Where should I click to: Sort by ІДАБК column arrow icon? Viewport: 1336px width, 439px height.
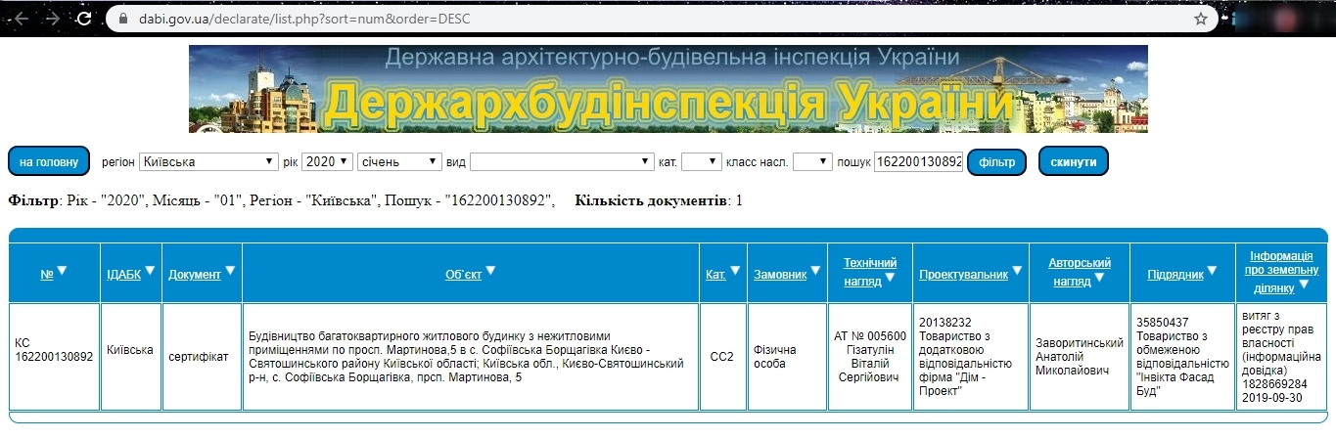click(151, 271)
